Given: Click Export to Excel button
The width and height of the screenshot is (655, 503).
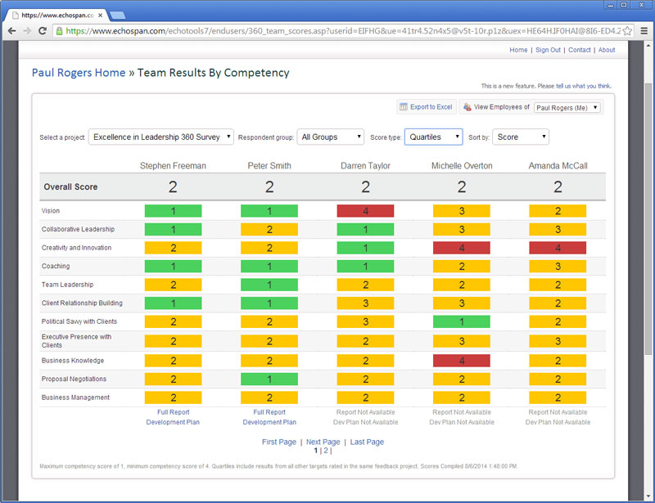Looking at the screenshot, I should [426, 107].
